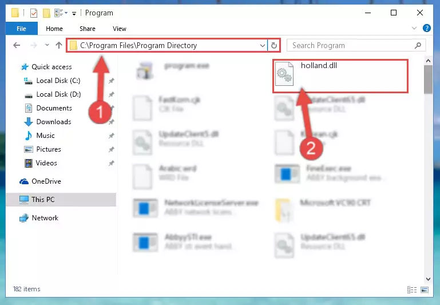The image size is (440, 305).
Task: Open Explorer help question mark
Action: click(x=426, y=29)
